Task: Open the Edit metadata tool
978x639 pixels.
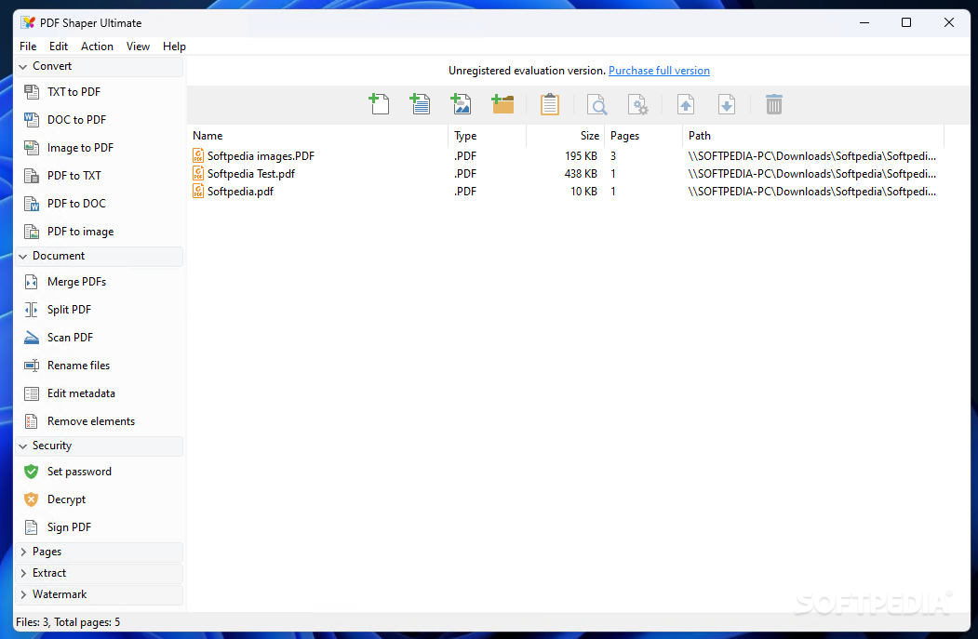Action: click(99, 393)
